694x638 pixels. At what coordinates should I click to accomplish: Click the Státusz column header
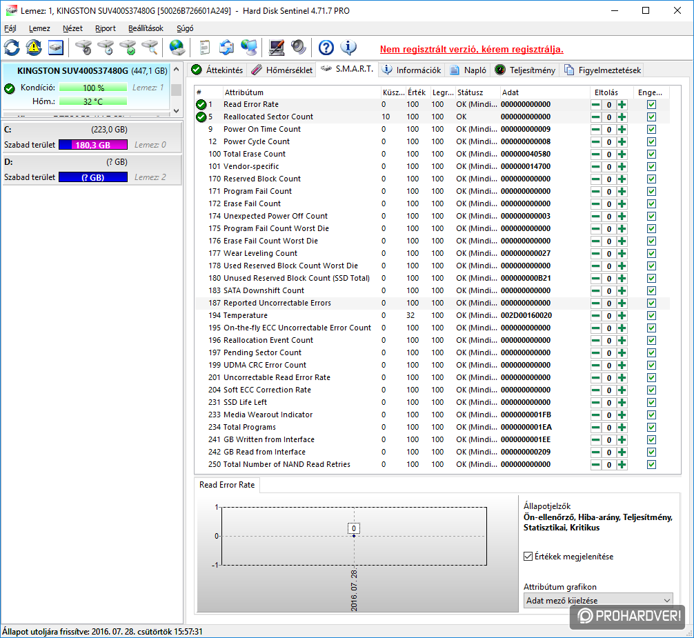[477, 92]
